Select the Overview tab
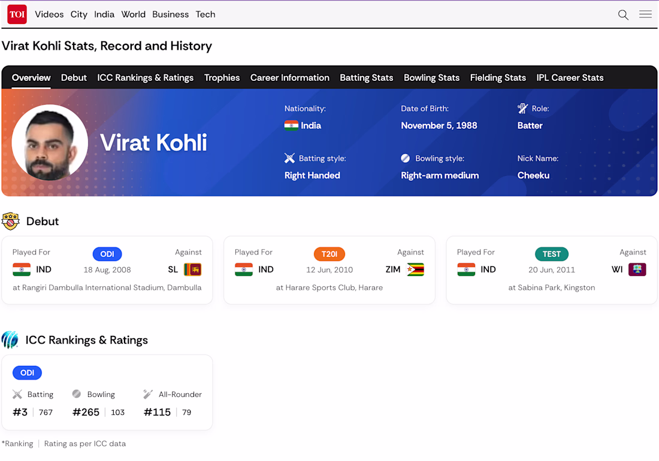The width and height of the screenshot is (659, 461). point(31,78)
